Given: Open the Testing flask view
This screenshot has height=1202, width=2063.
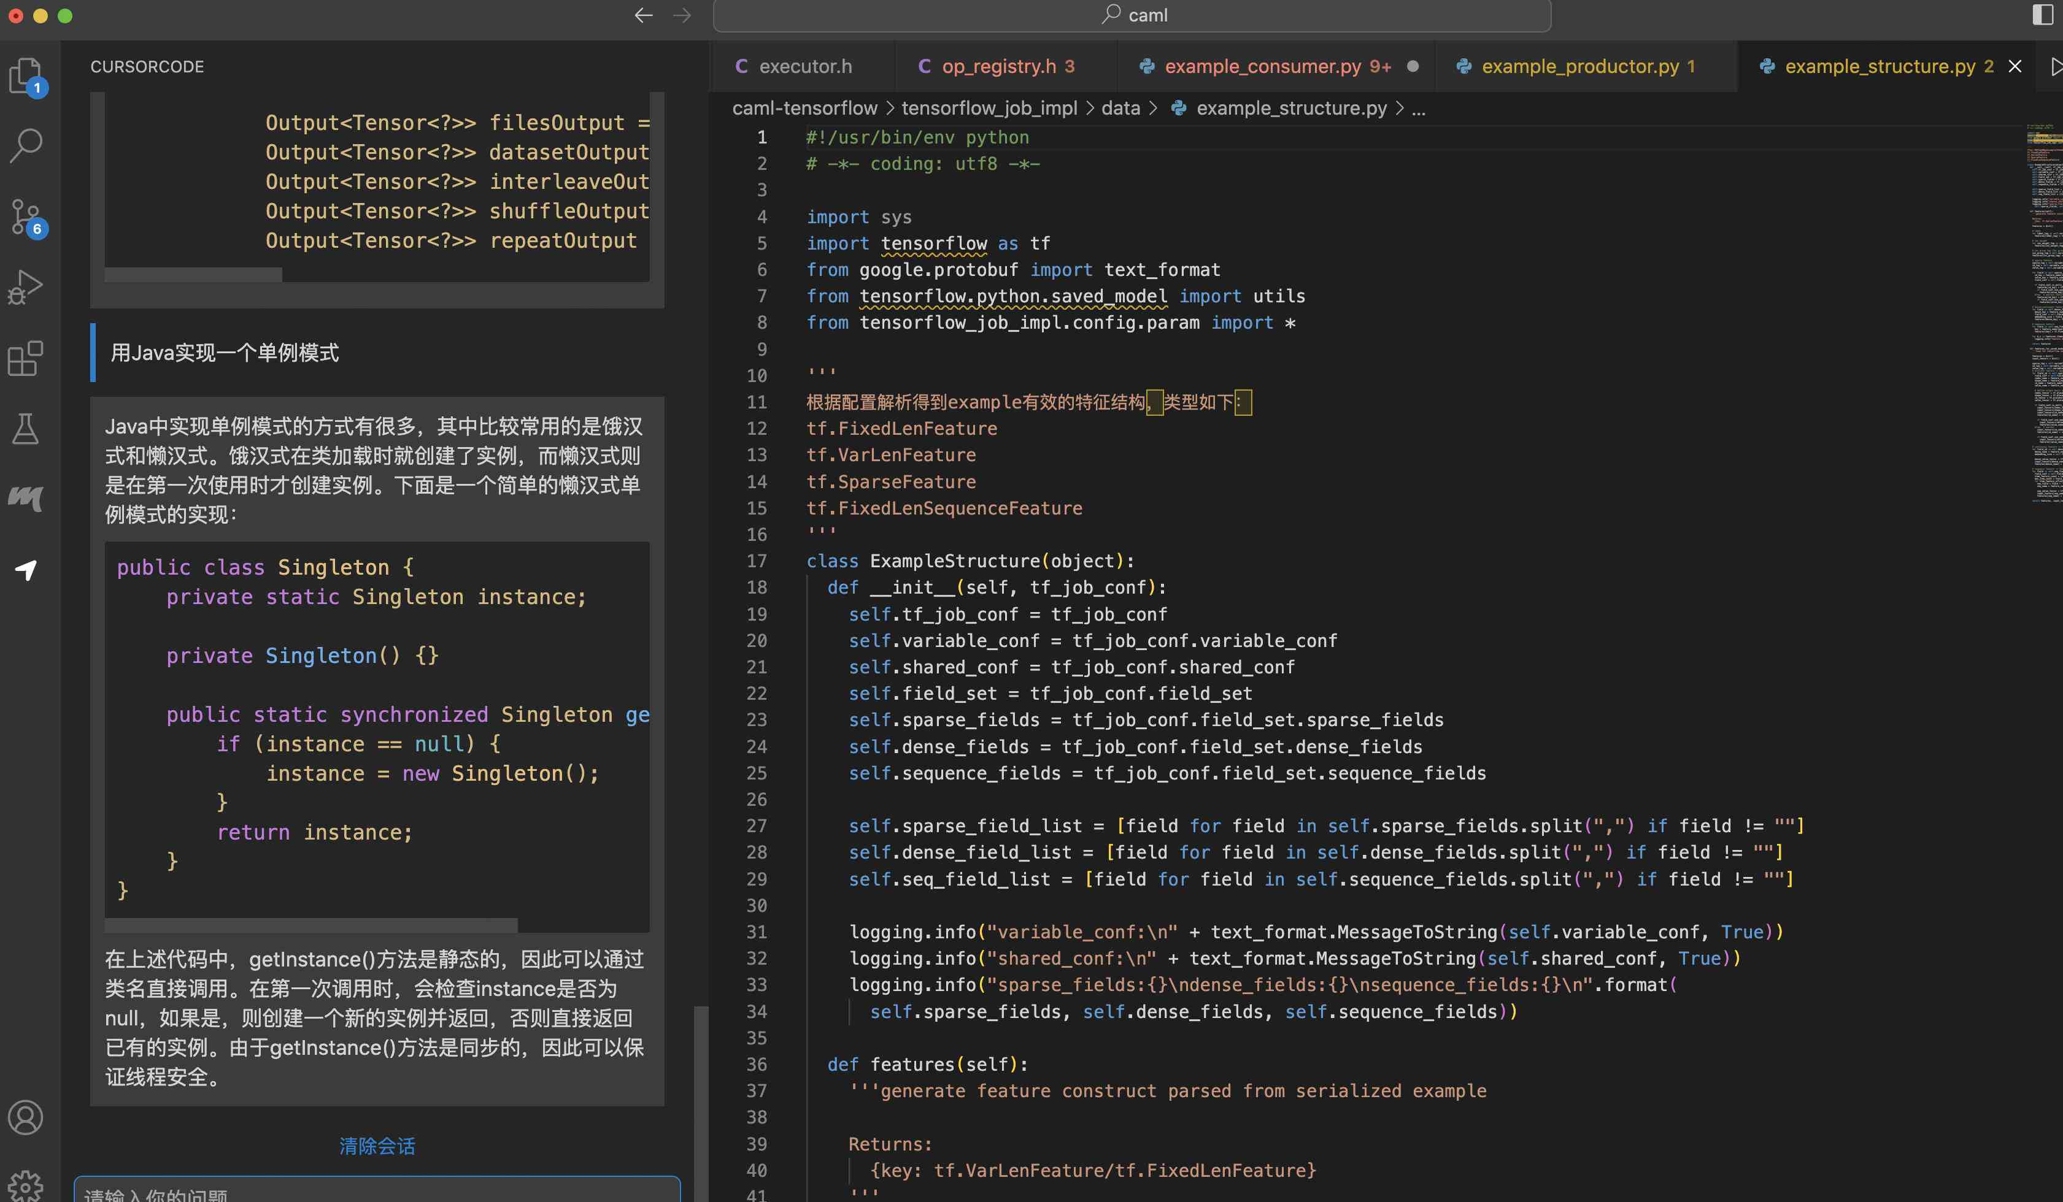Looking at the screenshot, I should pos(26,429).
